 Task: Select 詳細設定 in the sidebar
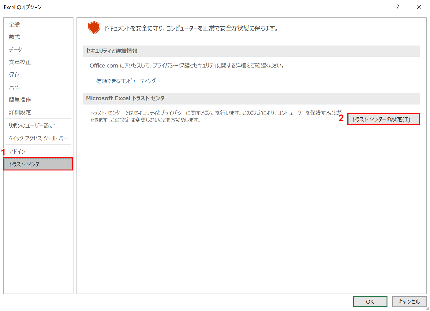click(38, 112)
